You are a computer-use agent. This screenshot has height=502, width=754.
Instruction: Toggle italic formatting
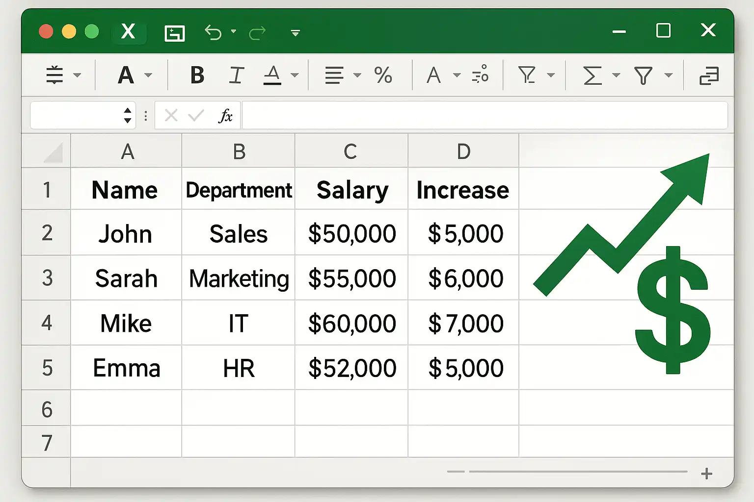click(x=236, y=75)
